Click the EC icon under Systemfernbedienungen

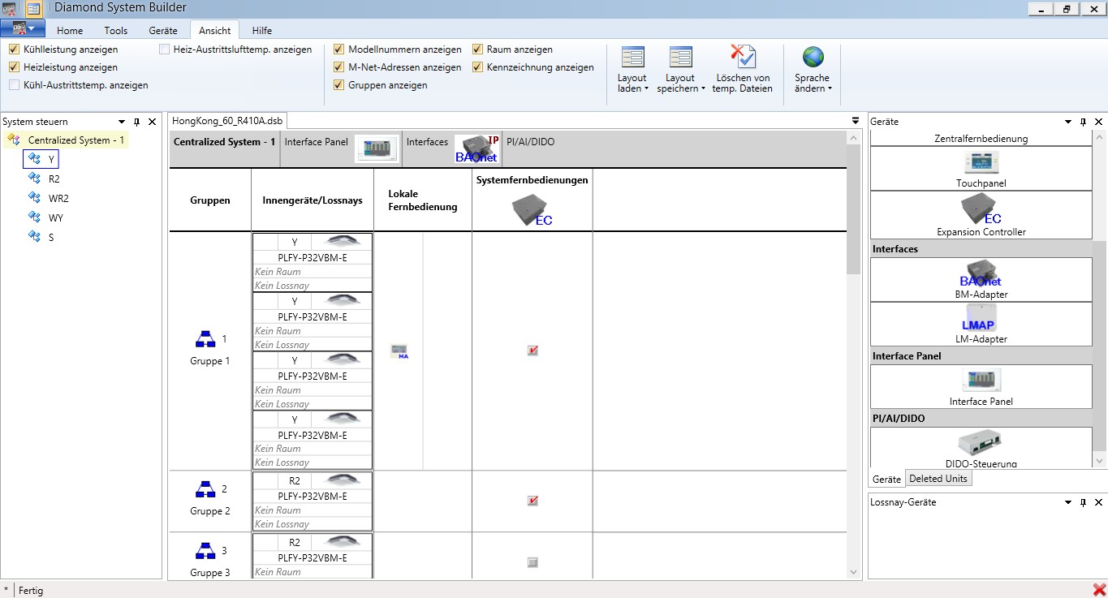click(x=532, y=211)
